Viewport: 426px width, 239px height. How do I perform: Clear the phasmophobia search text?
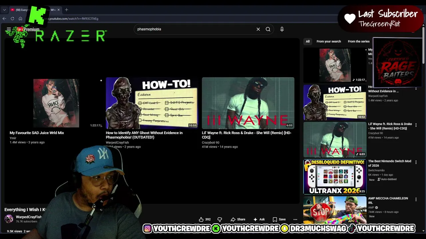[x=258, y=29]
